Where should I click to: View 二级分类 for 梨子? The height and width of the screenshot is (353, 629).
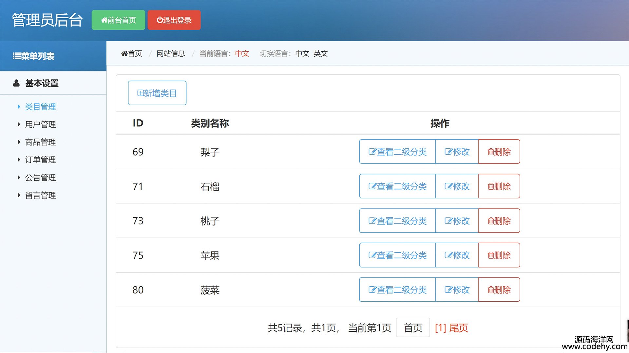tap(397, 152)
